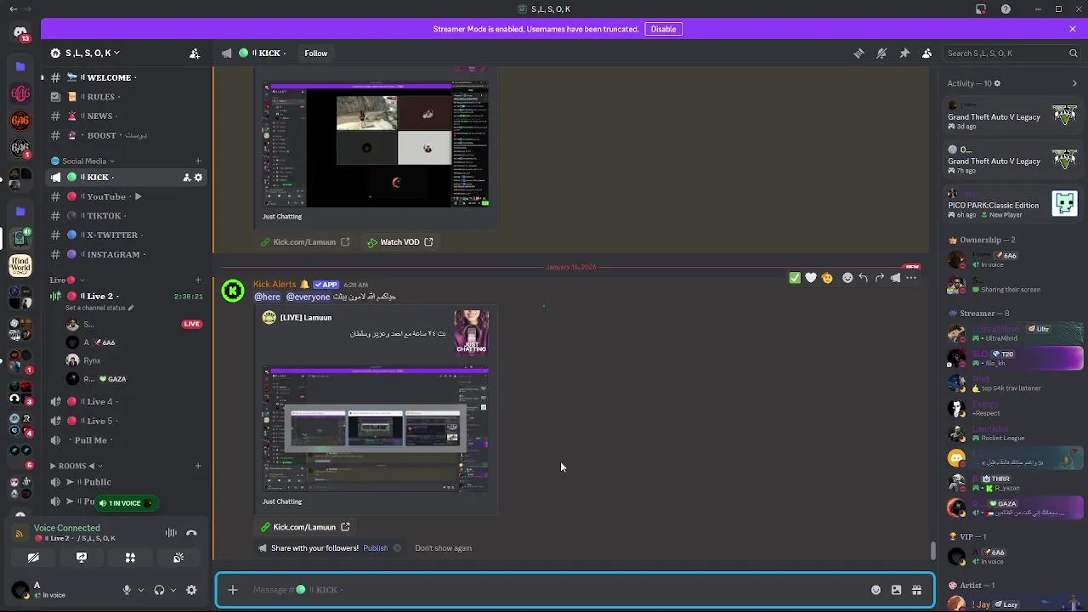Set a channel status for Live 2
The height and width of the screenshot is (612, 1088).
click(99, 308)
